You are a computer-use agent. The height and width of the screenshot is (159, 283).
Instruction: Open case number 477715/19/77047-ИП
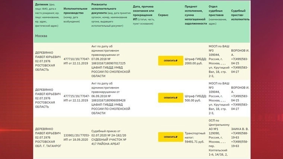point(76,98)
